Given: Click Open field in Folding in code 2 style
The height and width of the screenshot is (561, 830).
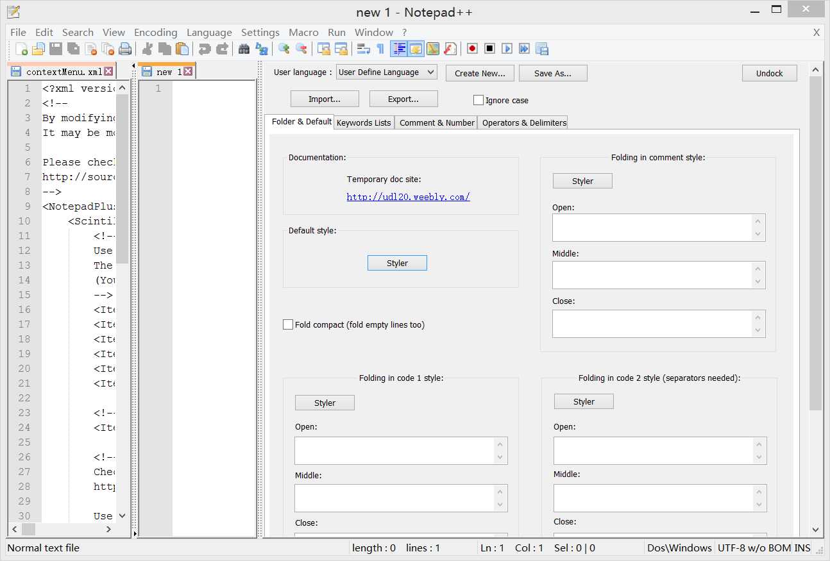Looking at the screenshot, I should 660,451.
